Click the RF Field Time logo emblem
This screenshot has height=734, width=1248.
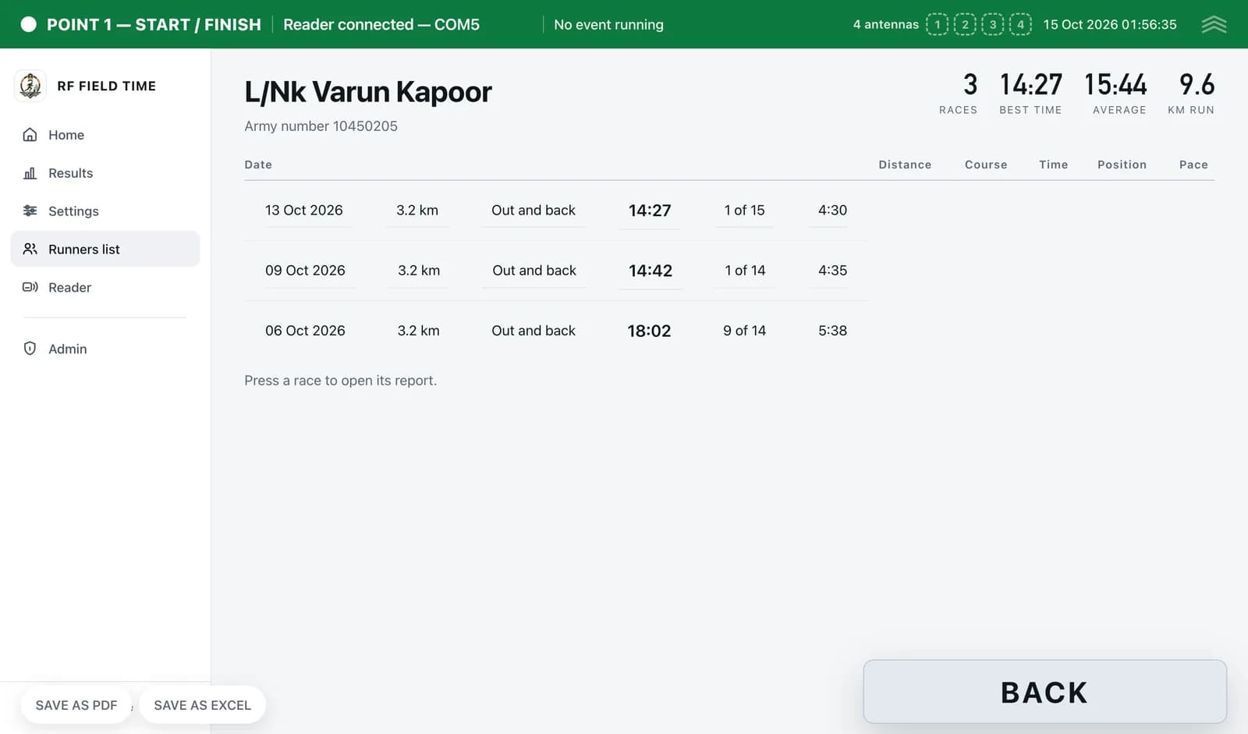[30, 86]
